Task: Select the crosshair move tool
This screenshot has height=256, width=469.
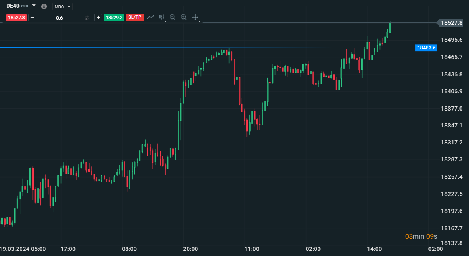Action: click(x=195, y=17)
